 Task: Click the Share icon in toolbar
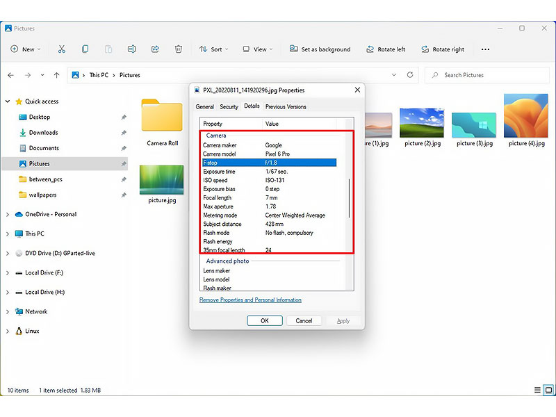155,49
